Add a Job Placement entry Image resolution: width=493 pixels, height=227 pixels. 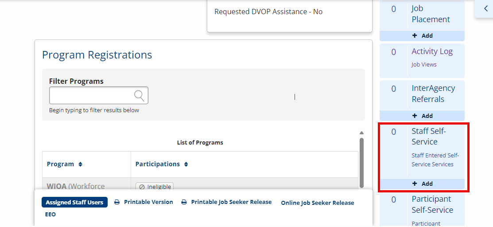click(x=422, y=36)
